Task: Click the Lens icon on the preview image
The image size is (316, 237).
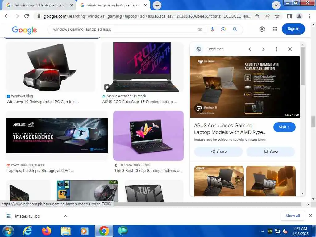Action: pos(199,108)
